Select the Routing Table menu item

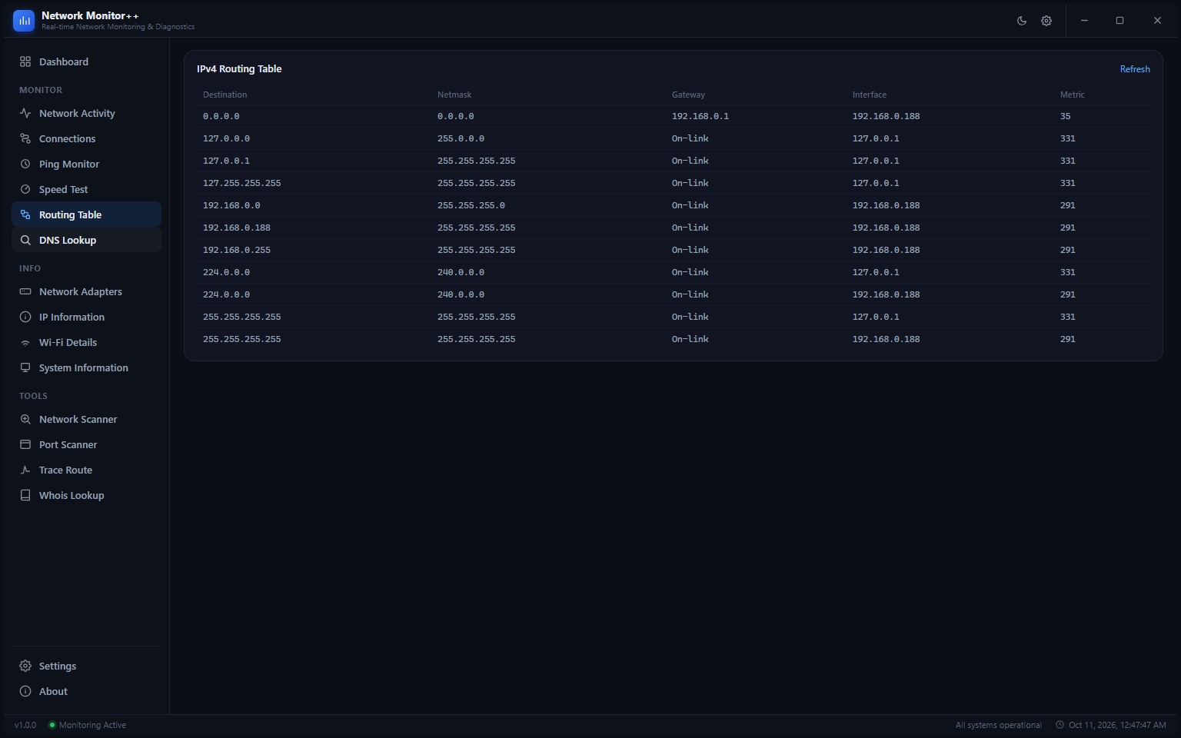point(86,214)
